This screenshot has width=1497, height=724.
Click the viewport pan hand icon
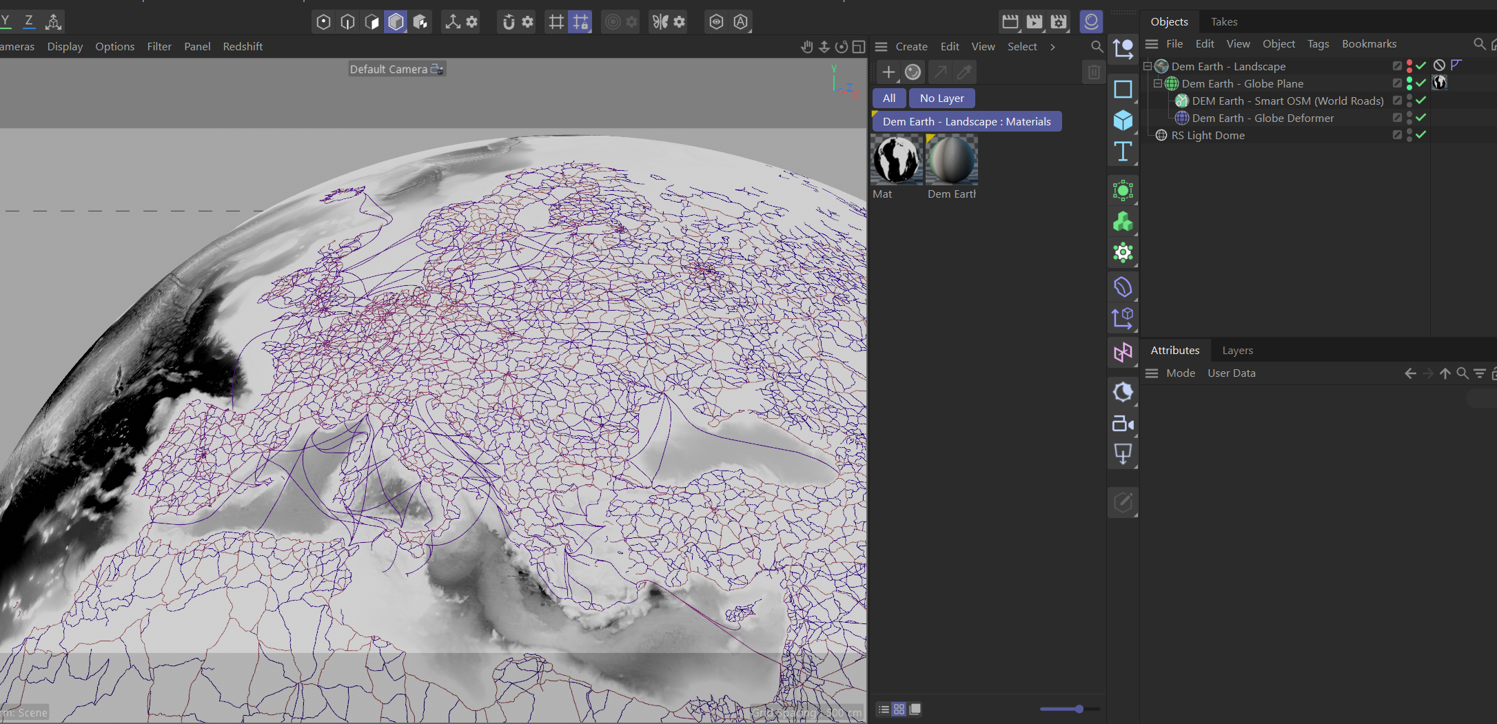807,47
